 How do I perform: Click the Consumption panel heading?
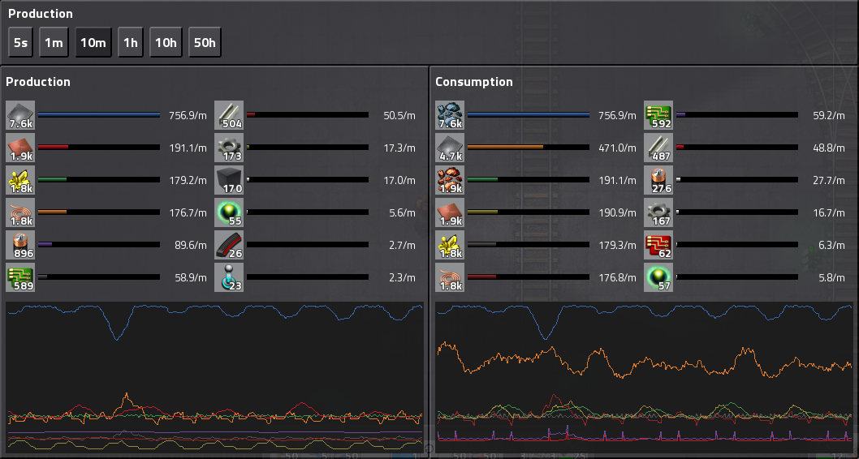(474, 82)
